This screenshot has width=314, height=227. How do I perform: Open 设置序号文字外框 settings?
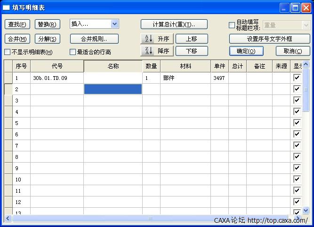tap(269, 39)
